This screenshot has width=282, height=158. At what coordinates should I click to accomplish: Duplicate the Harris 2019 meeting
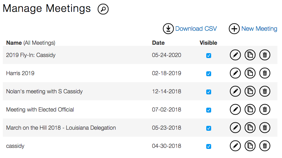click(x=250, y=73)
